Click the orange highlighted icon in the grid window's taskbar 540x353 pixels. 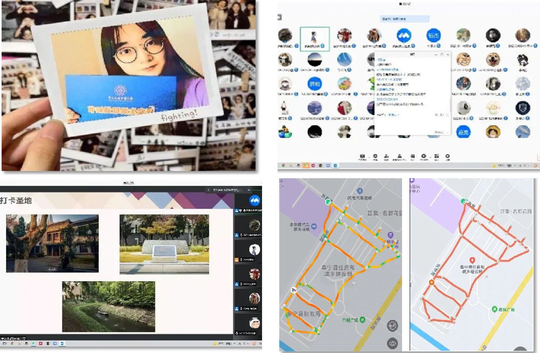coord(306,166)
